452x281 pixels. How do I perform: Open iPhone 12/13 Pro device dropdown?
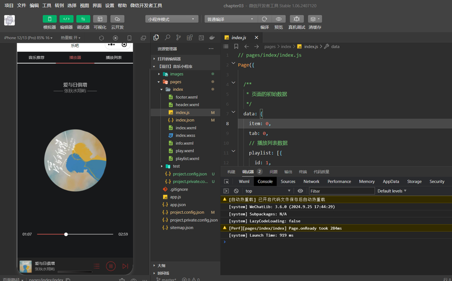pyautogui.click(x=28, y=38)
